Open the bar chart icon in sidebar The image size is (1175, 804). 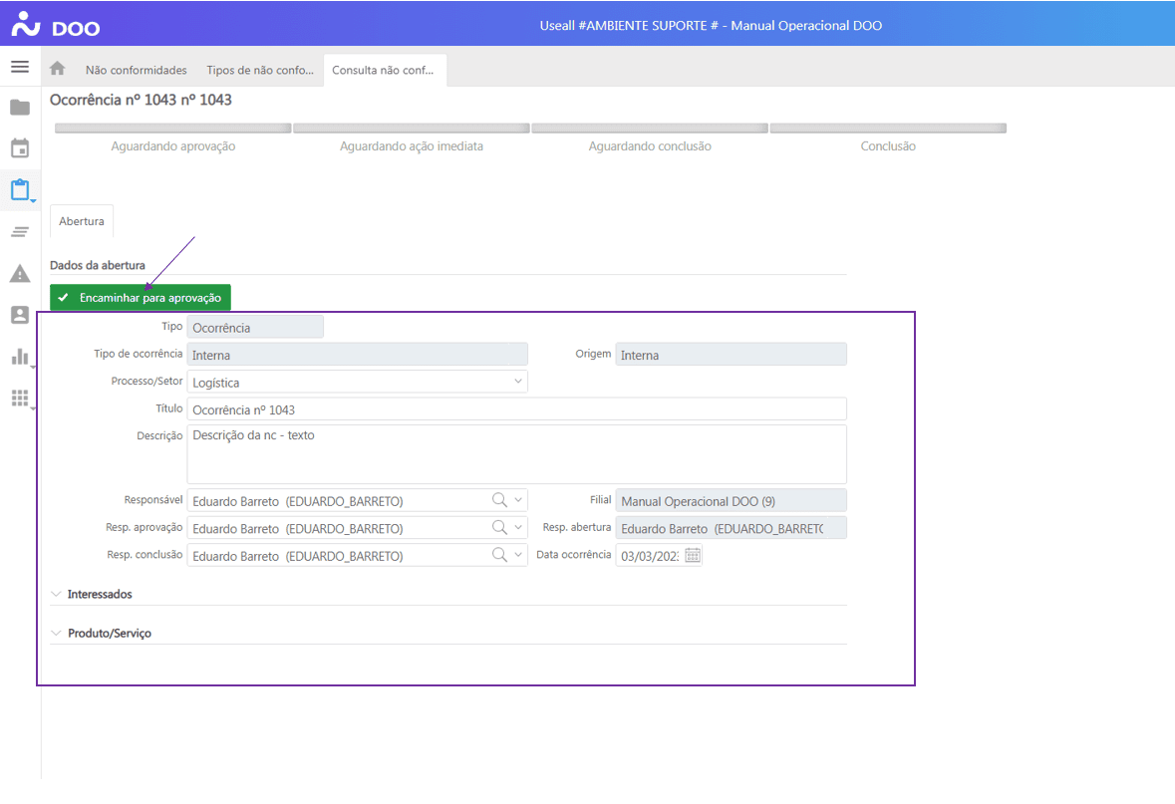pyautogui.click(x=20, y=357)
